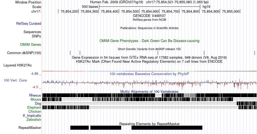Click the dbSNP variant below 75,854,600

(x=158, y=53)
